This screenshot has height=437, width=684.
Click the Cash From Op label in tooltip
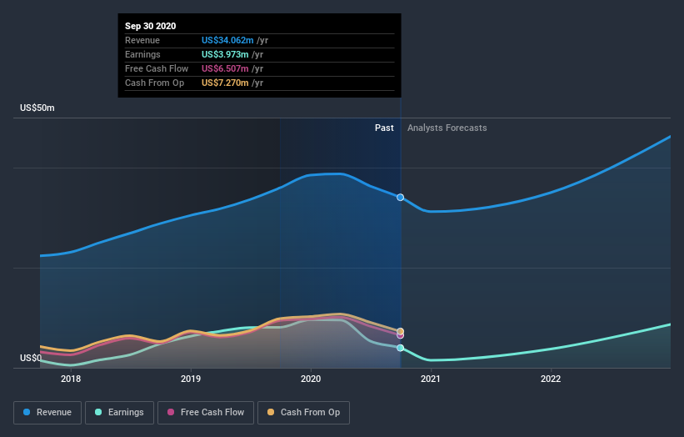coord(154,83)
